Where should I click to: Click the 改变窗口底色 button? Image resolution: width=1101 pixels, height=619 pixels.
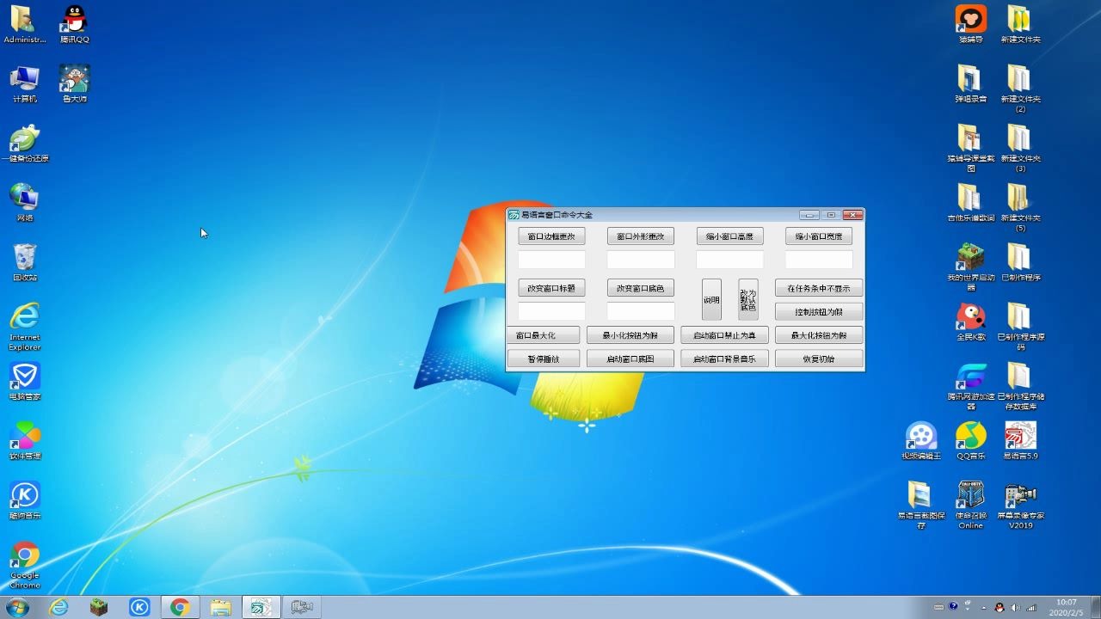pos(641,288)
